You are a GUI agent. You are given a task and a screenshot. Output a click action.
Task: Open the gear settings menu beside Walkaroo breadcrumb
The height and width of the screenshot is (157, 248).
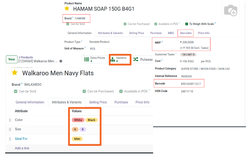coord(61,61)
